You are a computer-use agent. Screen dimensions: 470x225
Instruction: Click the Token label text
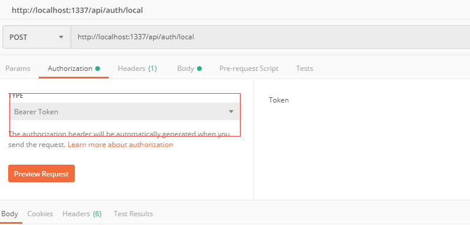279,100
